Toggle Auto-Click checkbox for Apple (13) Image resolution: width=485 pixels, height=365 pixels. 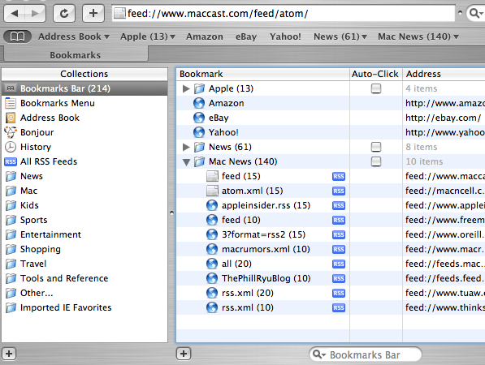point(376,88)
